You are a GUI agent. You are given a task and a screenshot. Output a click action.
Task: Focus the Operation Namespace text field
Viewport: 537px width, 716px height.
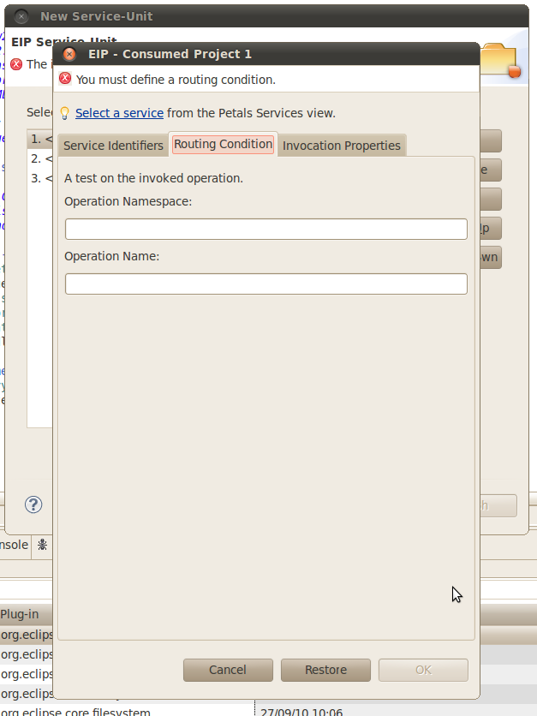click(266, 229)
